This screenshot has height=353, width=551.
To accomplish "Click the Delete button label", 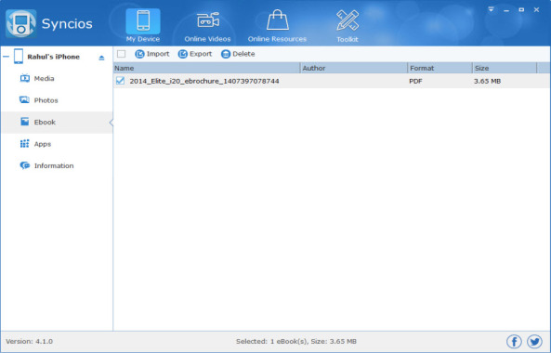I will (243, 54).
